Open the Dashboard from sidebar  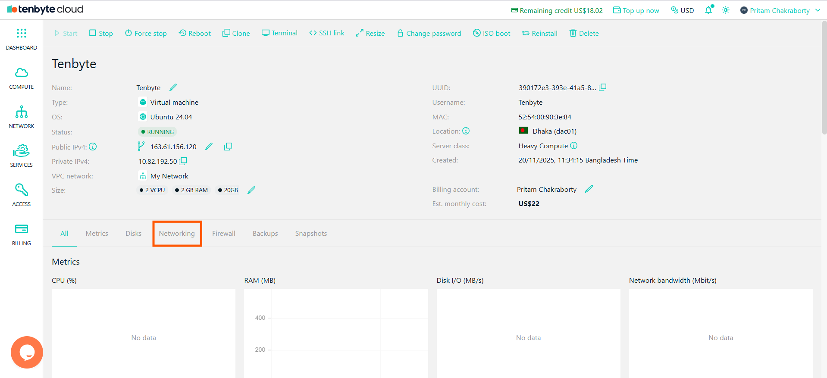pos(21,39)
